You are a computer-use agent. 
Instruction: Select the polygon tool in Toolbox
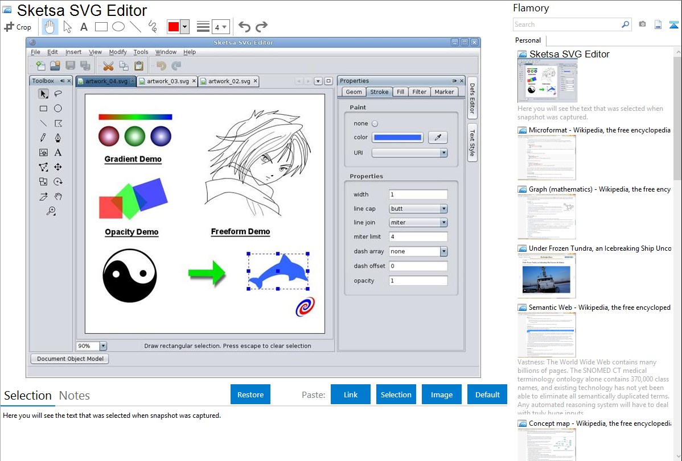tap(58, 123)
